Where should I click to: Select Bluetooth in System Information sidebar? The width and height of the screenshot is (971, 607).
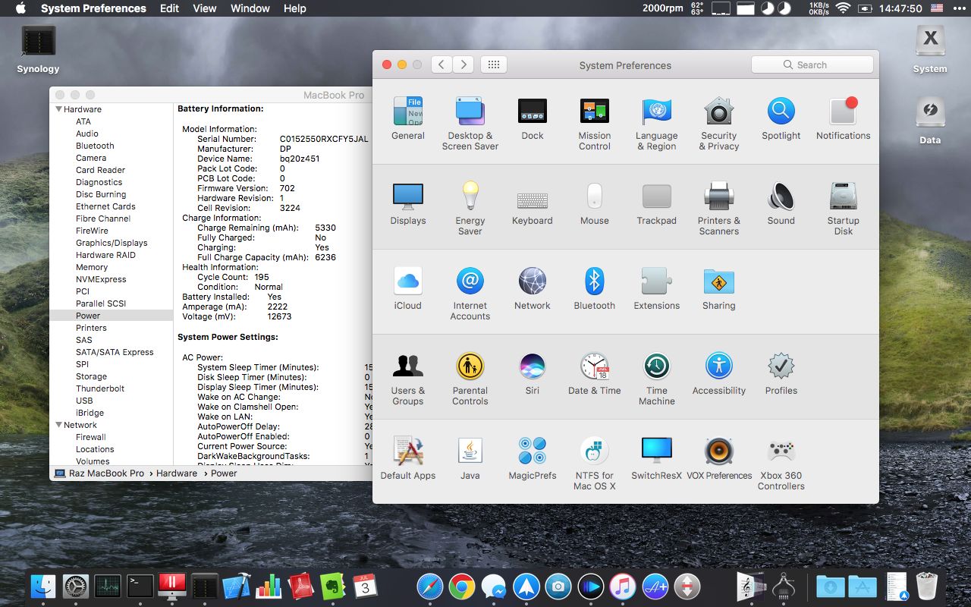tap(95, 146)
